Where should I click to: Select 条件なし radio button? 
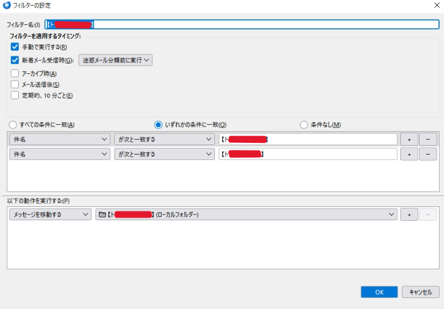303,125
